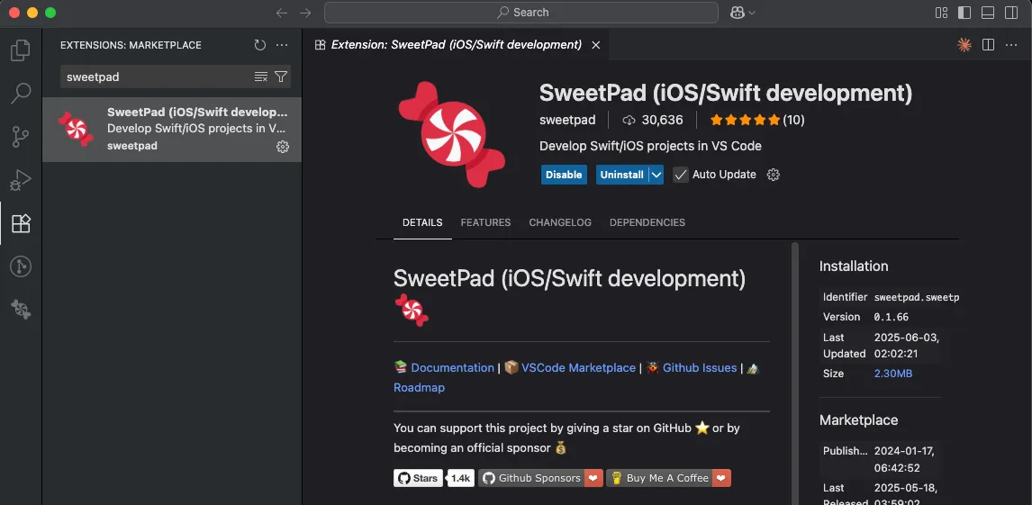Go forward using the right arrow

tap(304, 13)
